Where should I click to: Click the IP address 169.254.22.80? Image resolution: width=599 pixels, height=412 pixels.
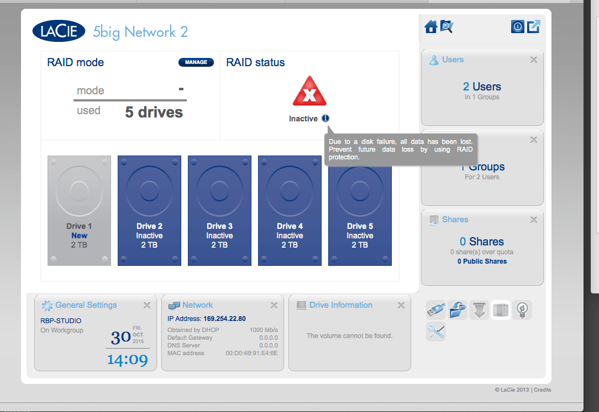(224, 319)
